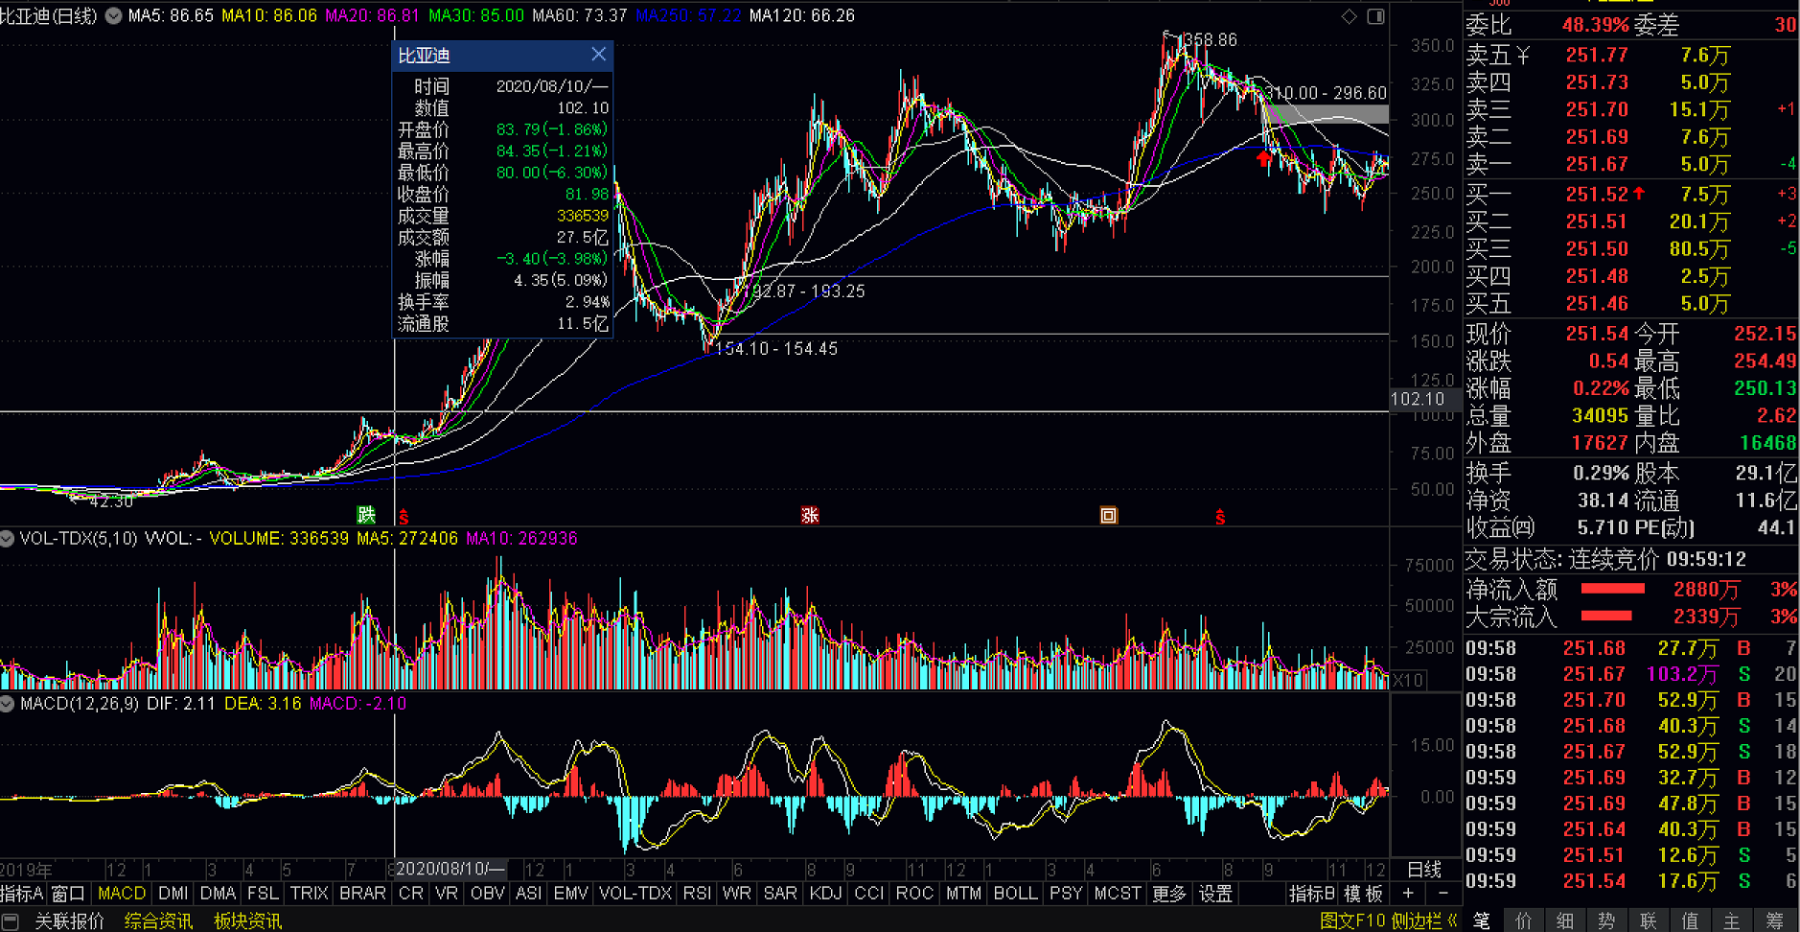
Task: Toggle the 关联报价 panel icon at bottom left
Action: [x=11, y=921]
